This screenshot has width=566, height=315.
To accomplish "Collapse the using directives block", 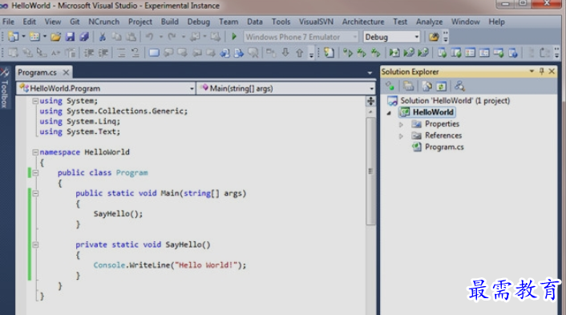I will (x=35, y=101).
